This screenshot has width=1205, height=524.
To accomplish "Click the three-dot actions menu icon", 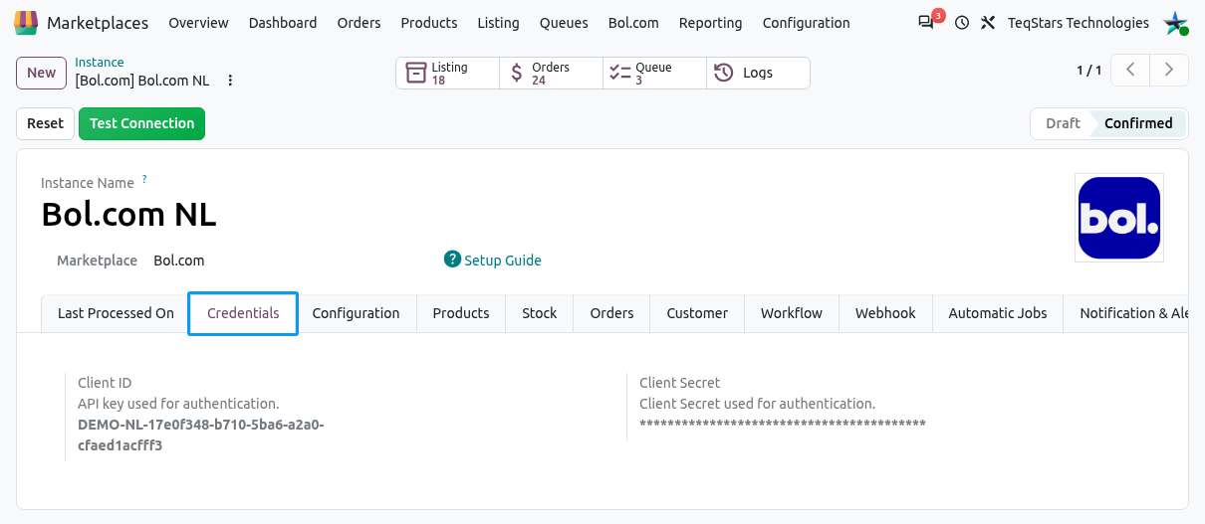I will click(230, 81).
